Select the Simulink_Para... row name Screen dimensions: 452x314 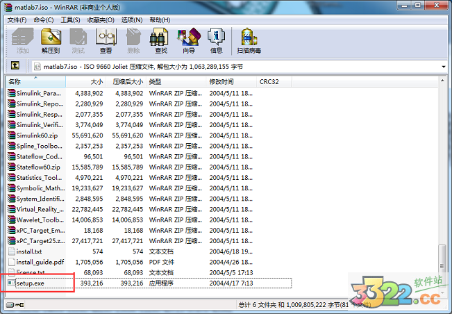click(x=39, y=93)
